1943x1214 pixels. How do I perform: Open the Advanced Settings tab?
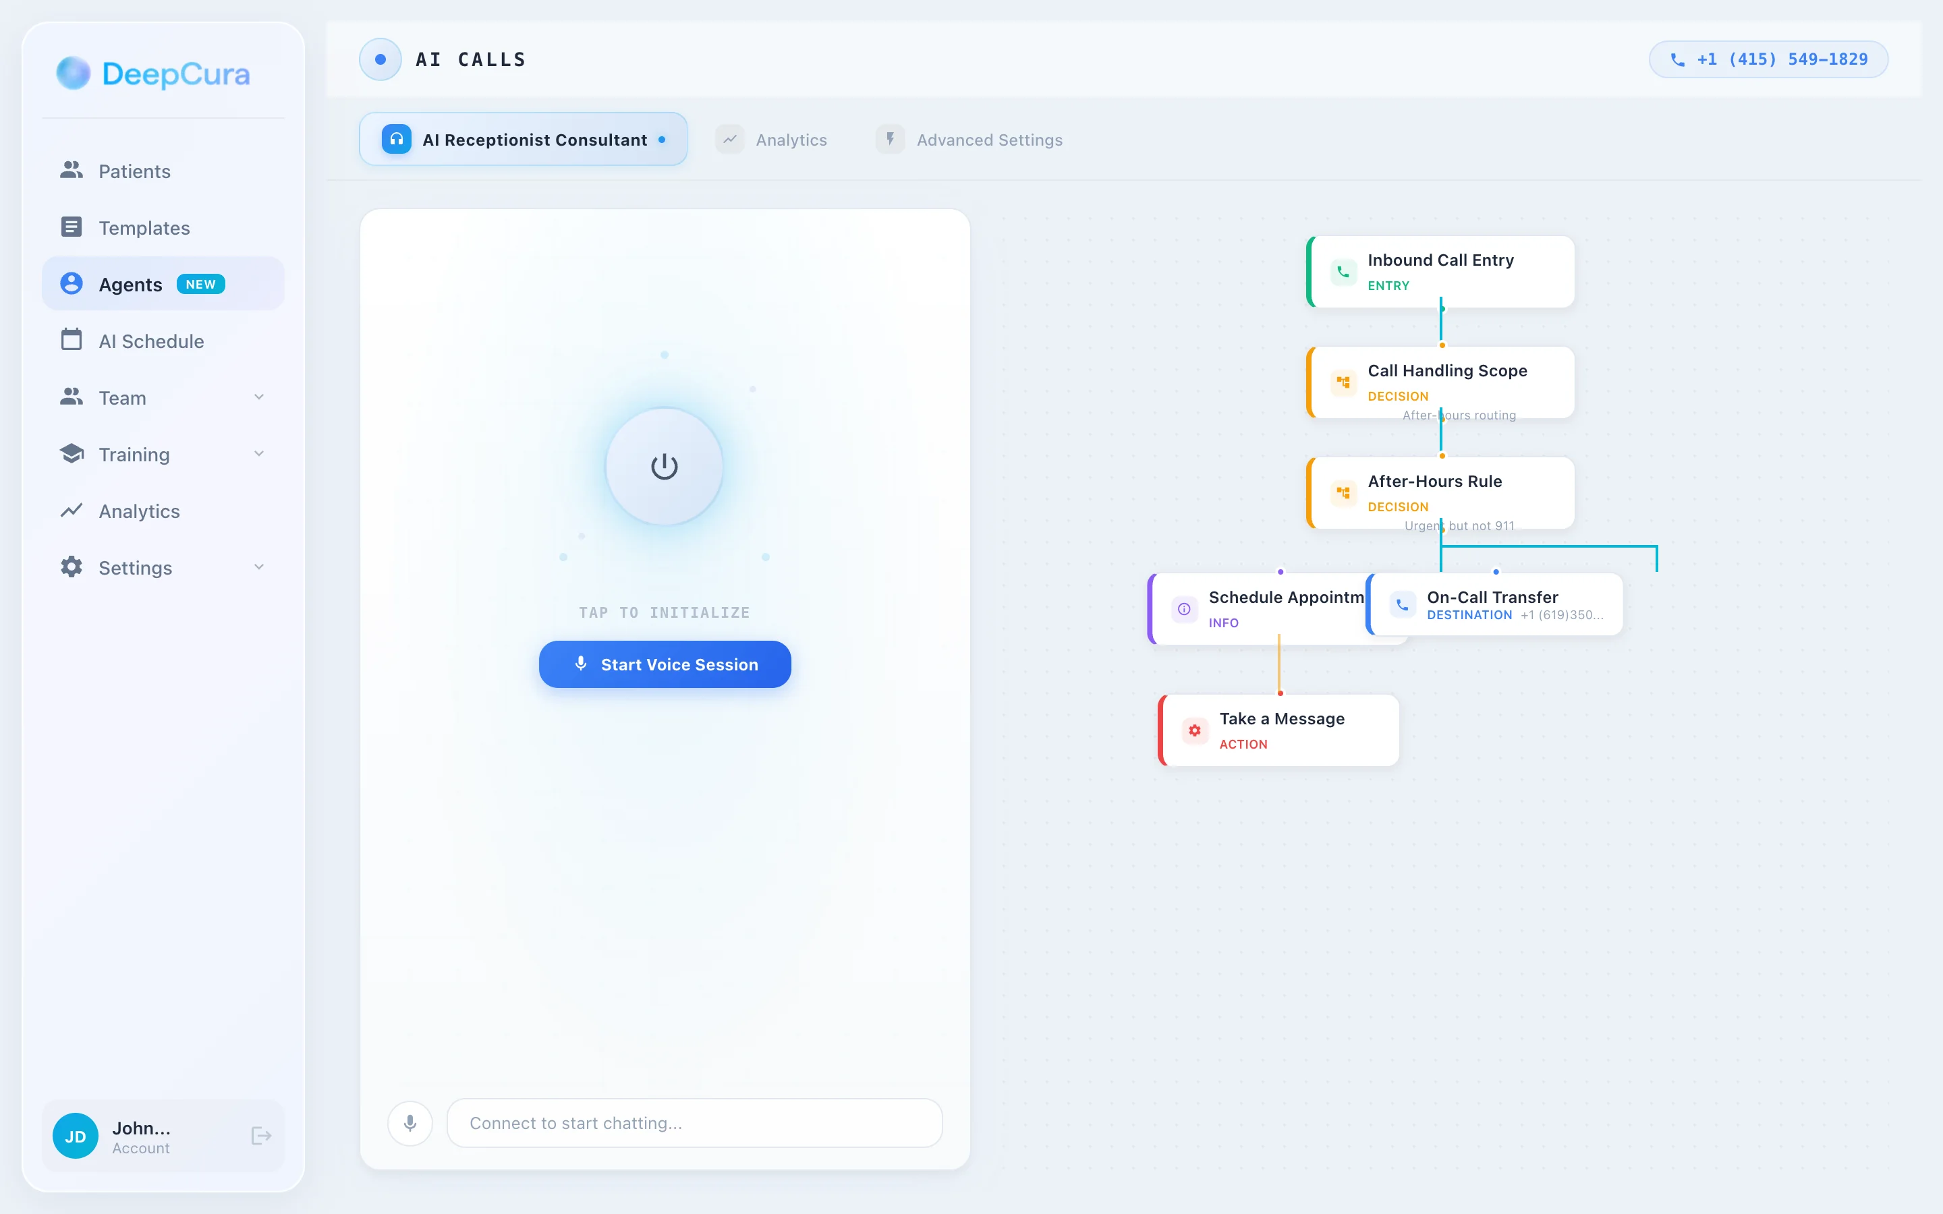pyautogui.click(x=988, y=139)
